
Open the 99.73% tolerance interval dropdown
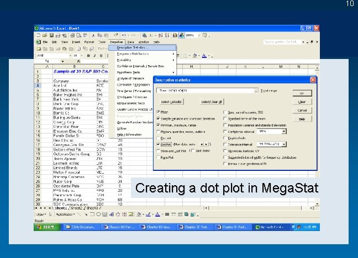284,144
